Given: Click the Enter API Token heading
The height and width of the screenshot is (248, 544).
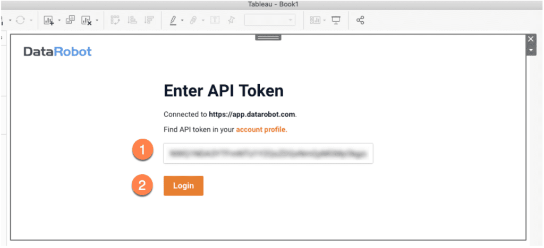Looking at the screenshot, I should [x=224, y=91].
